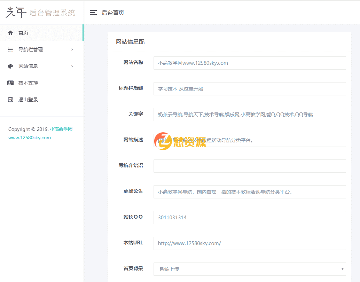Click the empty 导航介绍语 field

250,166
